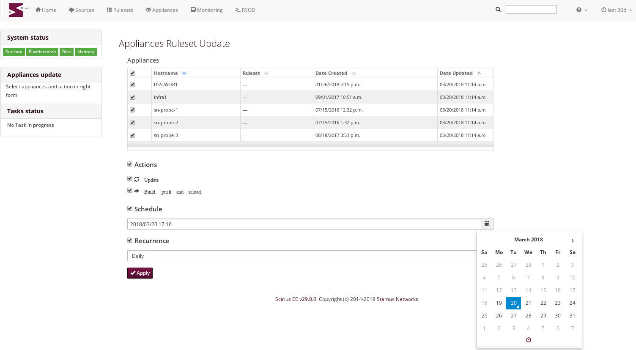This screenshot has width=636, height=350.
Task: Open the Rulesets menu
Action: coord(120,10)
